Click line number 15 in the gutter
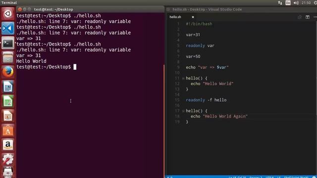 coord(177,100)
